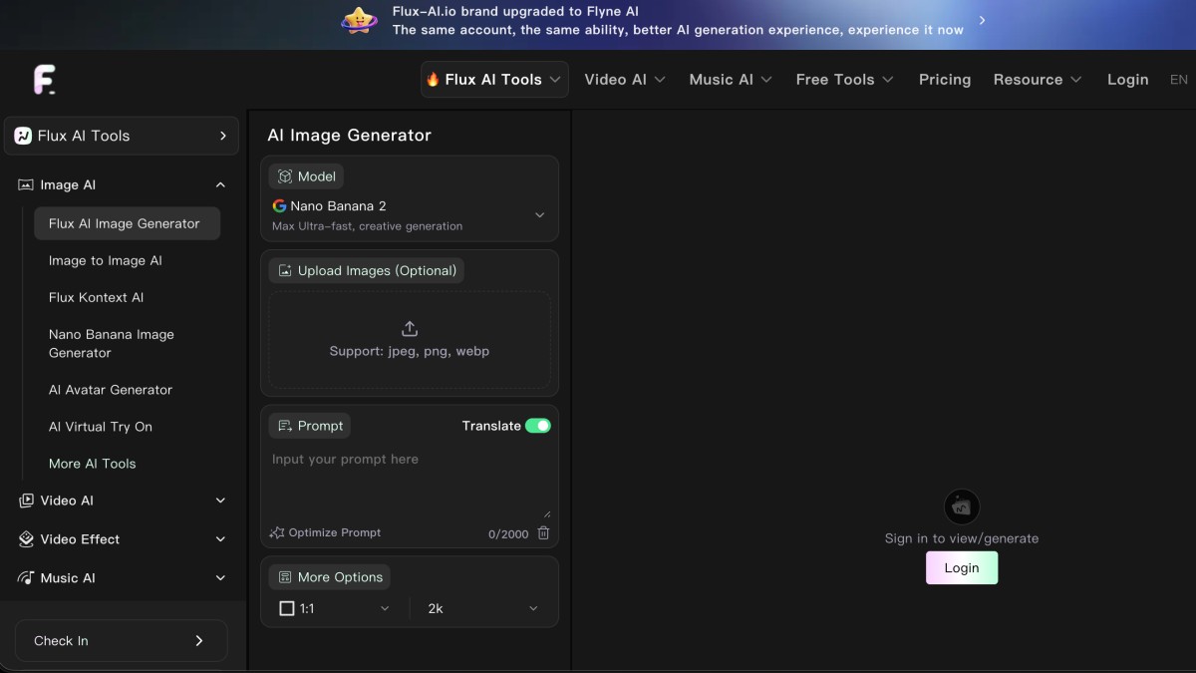This screenshot has width=1196, height=673.
Task: Open the Flux AI Tools sidebar chevron
Action: coord(223,136)
